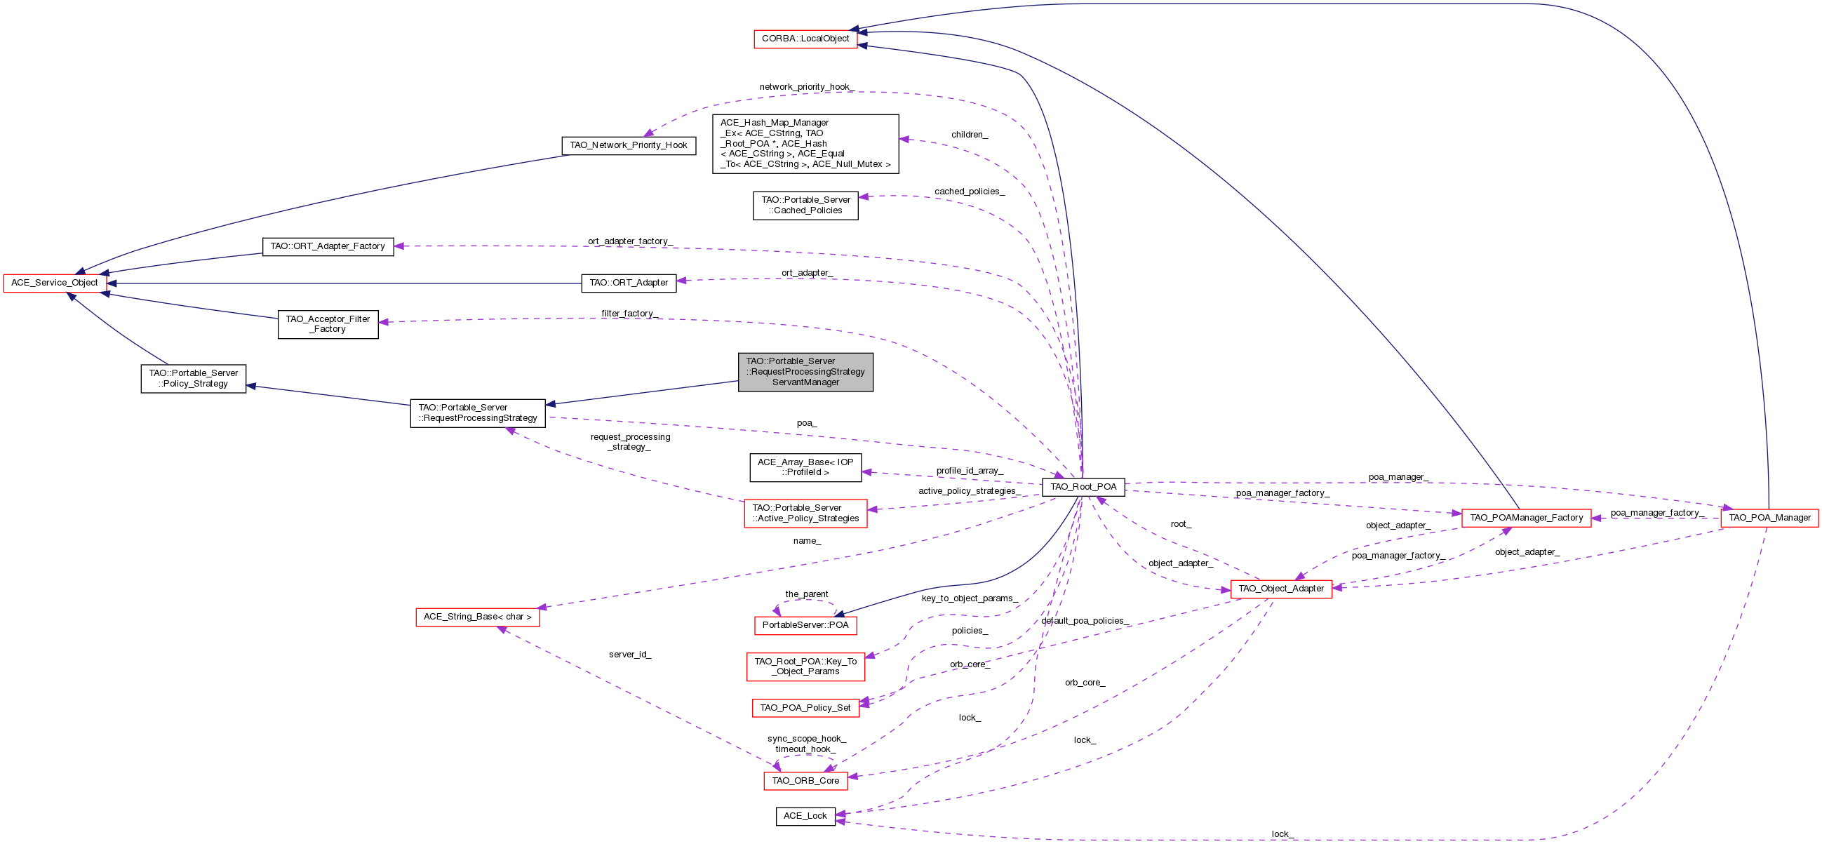Click the ACE_Service_Object node
The width and height of the screenshot is (1822, 844).
[x=55, y=283]
